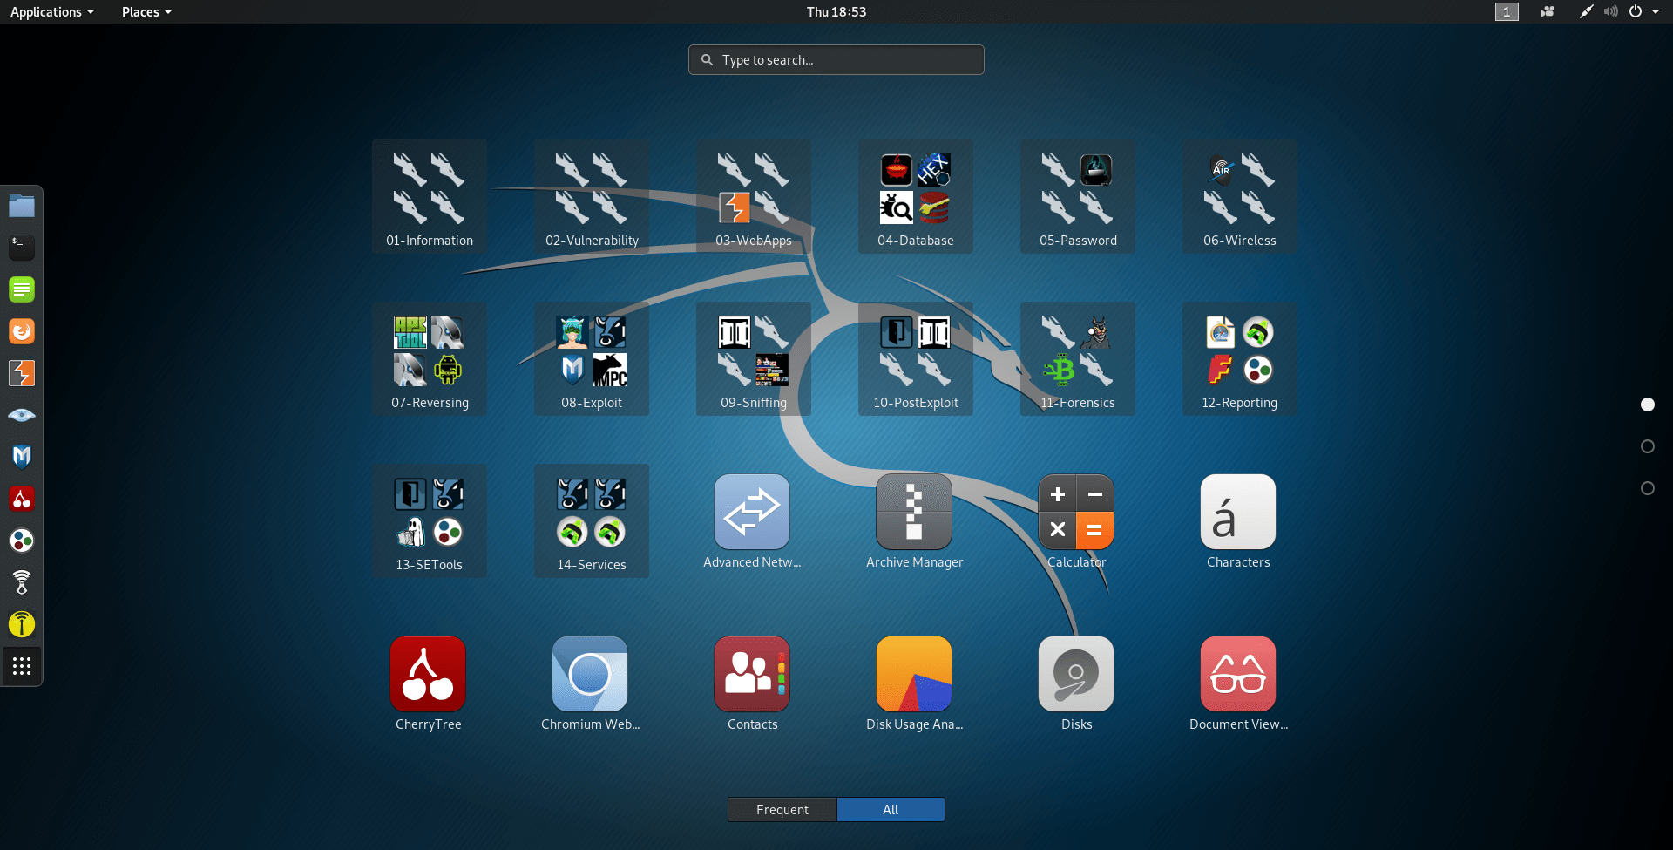Launch the Disks app
Screen dimensions: 1673x850
pyautogui.click(x=1076, y=683)
